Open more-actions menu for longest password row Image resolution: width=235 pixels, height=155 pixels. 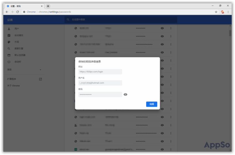171,133
